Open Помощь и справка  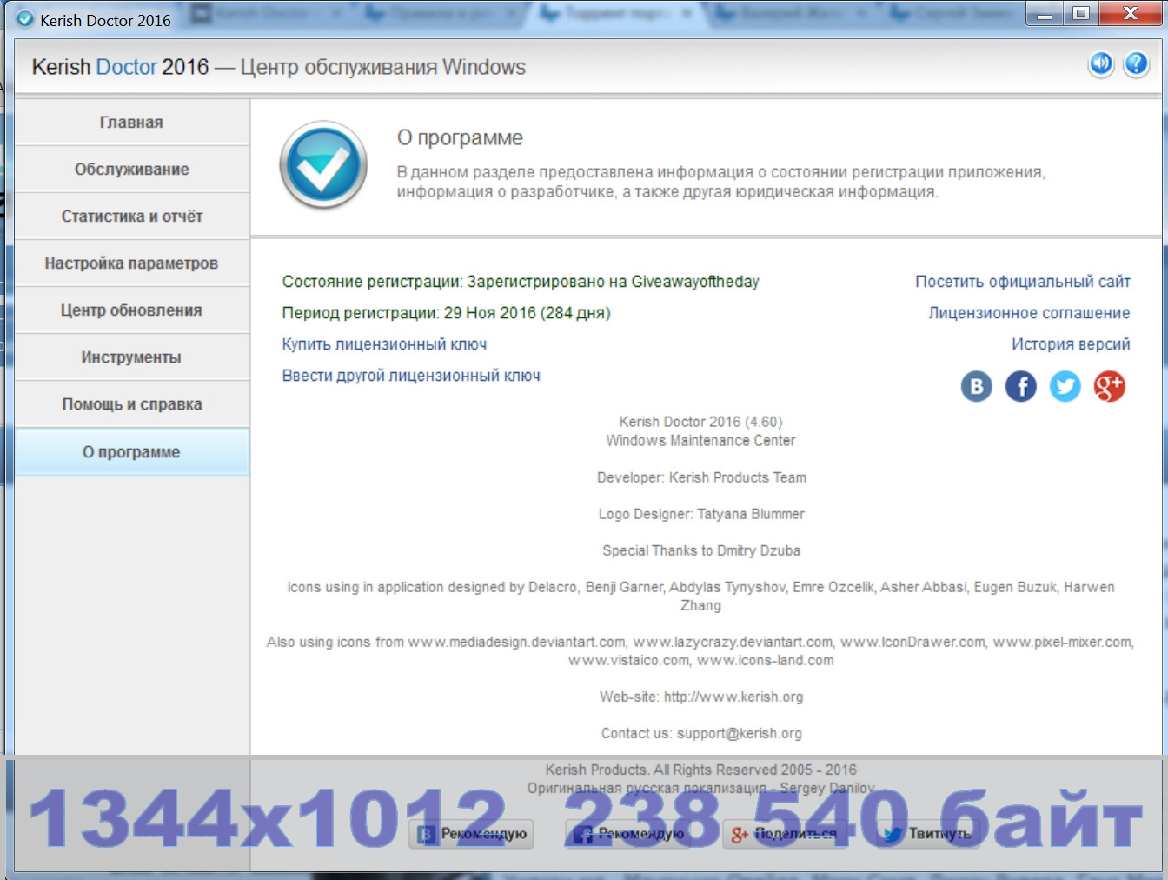click(x=131, y=404)
